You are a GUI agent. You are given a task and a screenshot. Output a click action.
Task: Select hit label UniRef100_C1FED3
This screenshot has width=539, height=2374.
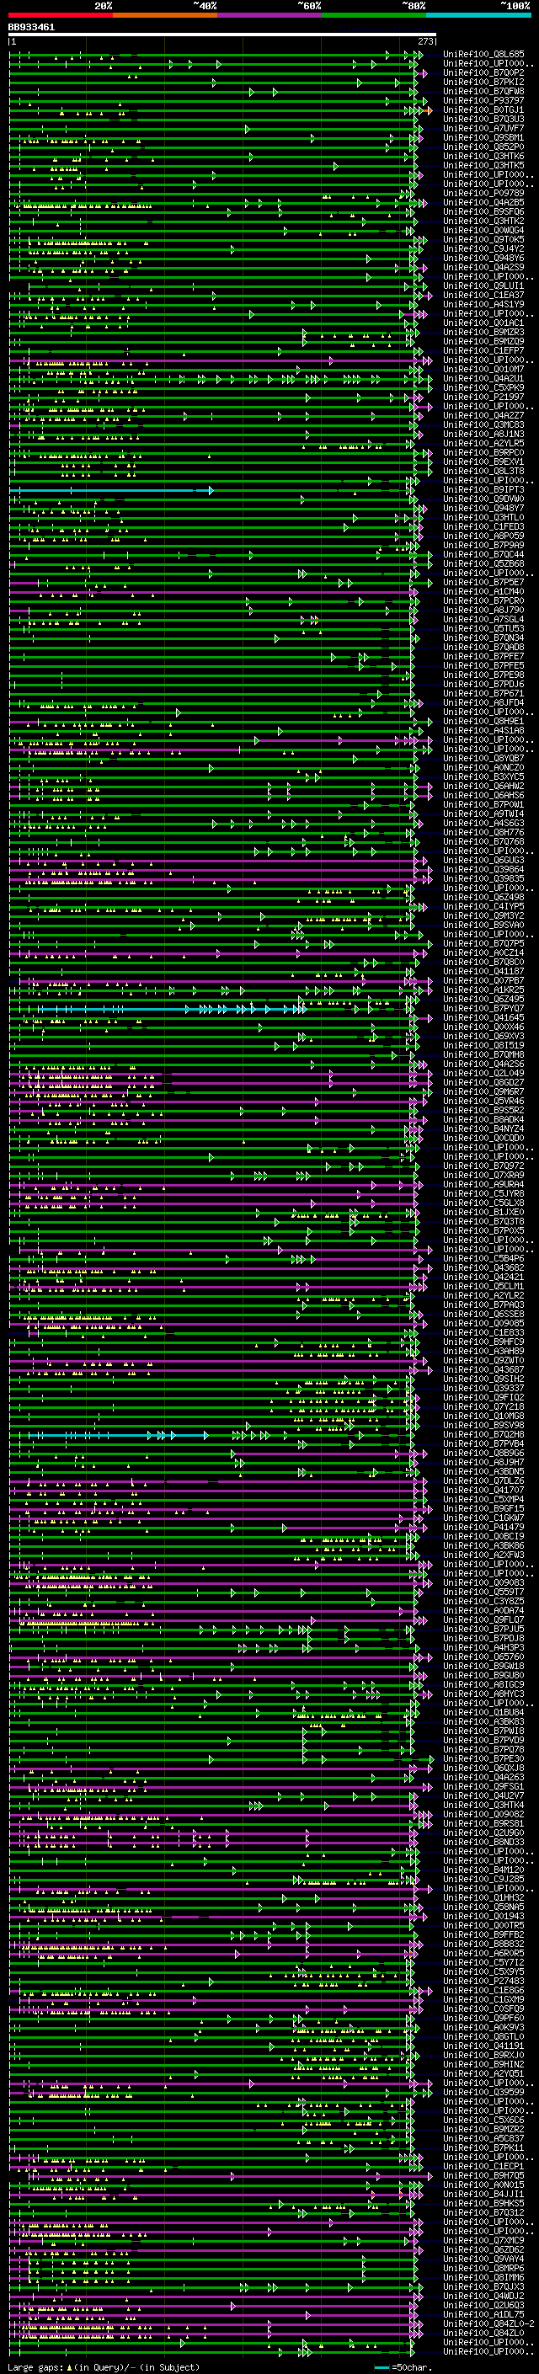tap(483, 527)
